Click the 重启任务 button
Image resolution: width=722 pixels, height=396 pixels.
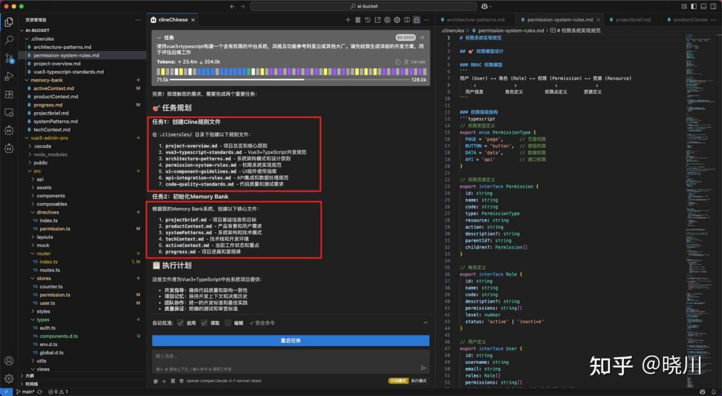pyautogui.click(x=290, y=341)
